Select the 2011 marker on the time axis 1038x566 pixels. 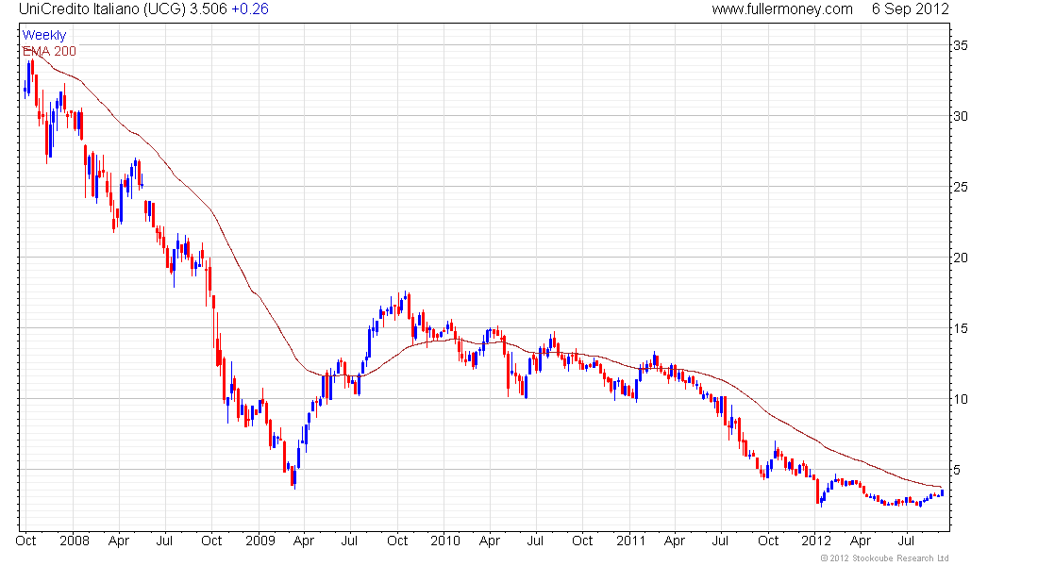(x=630, y=541)
